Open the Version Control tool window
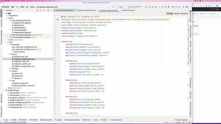The image size is (221, 124). [x=116, y=120]
